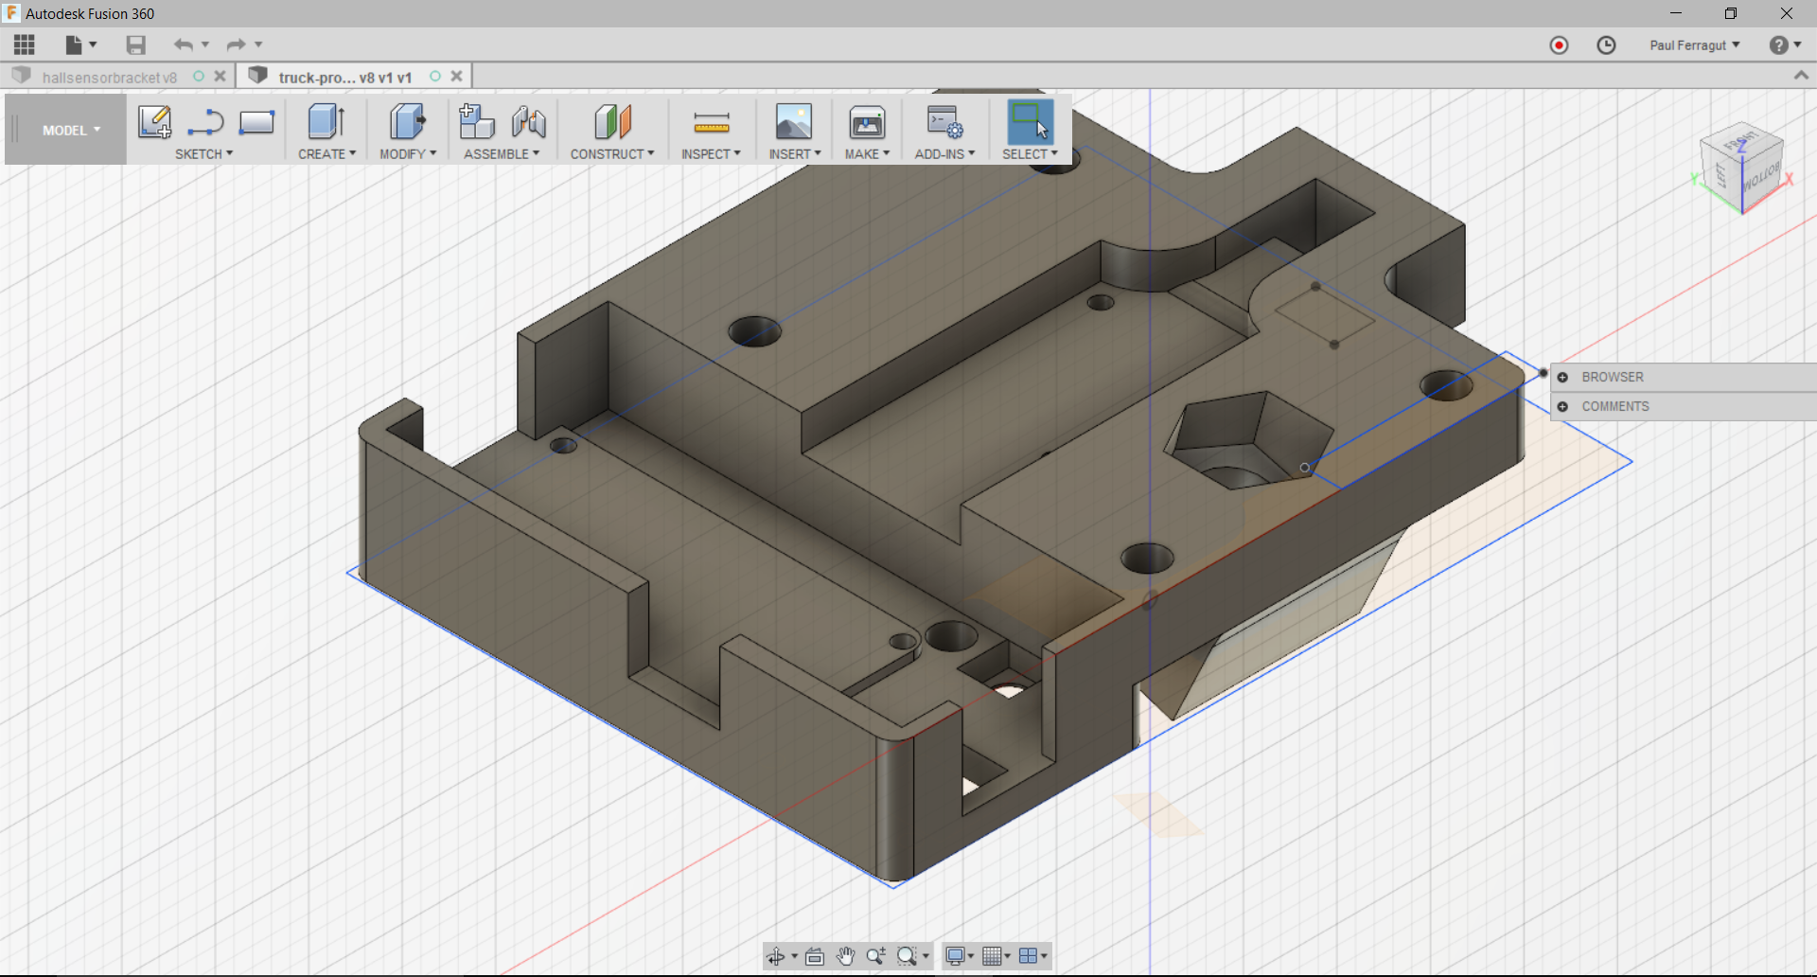Click the New Component icon

point(476,122)
